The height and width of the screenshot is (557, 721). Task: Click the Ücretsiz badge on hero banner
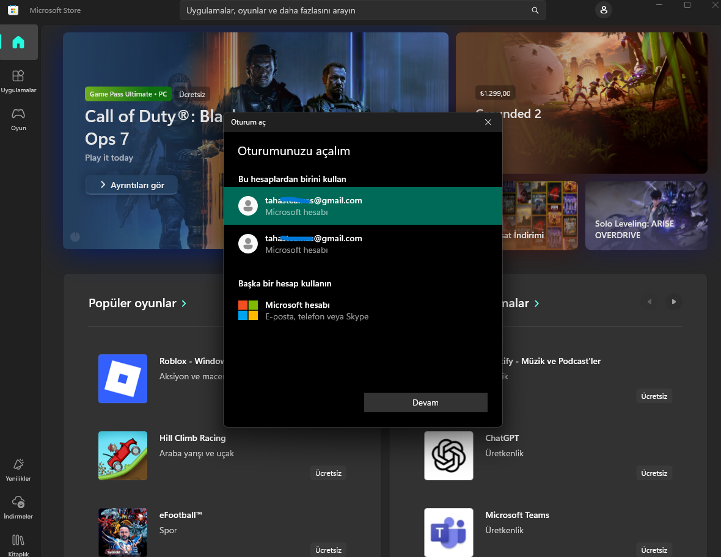tap(192, 94)
